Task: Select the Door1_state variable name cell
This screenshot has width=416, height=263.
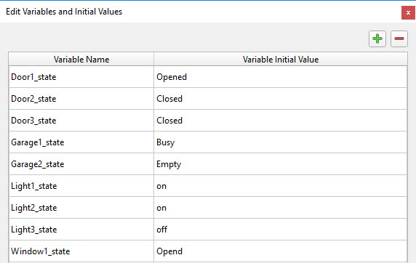Action: (x=81, y=77)
